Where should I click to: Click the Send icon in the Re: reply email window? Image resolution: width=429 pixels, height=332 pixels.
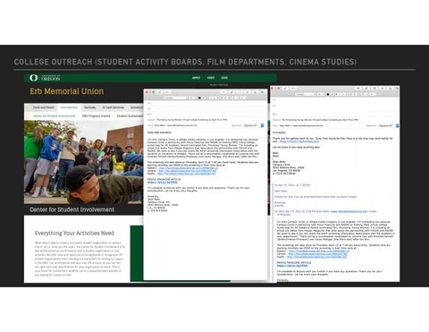(286, 89)
